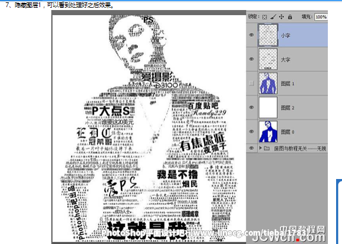
Task: Click the lock transparent pixels icon
Action: pos(265,17)
